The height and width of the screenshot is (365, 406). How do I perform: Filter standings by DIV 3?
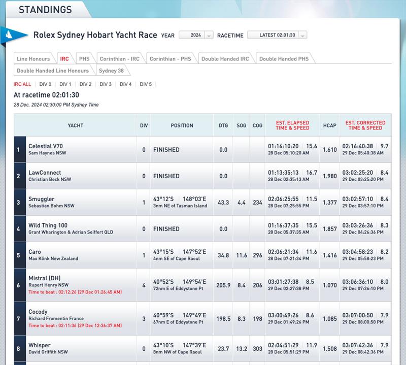click(x=106, y=84)
